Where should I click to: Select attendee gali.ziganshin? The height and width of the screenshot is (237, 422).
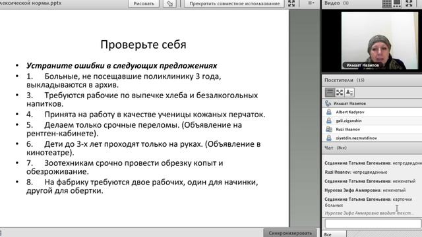372,120
